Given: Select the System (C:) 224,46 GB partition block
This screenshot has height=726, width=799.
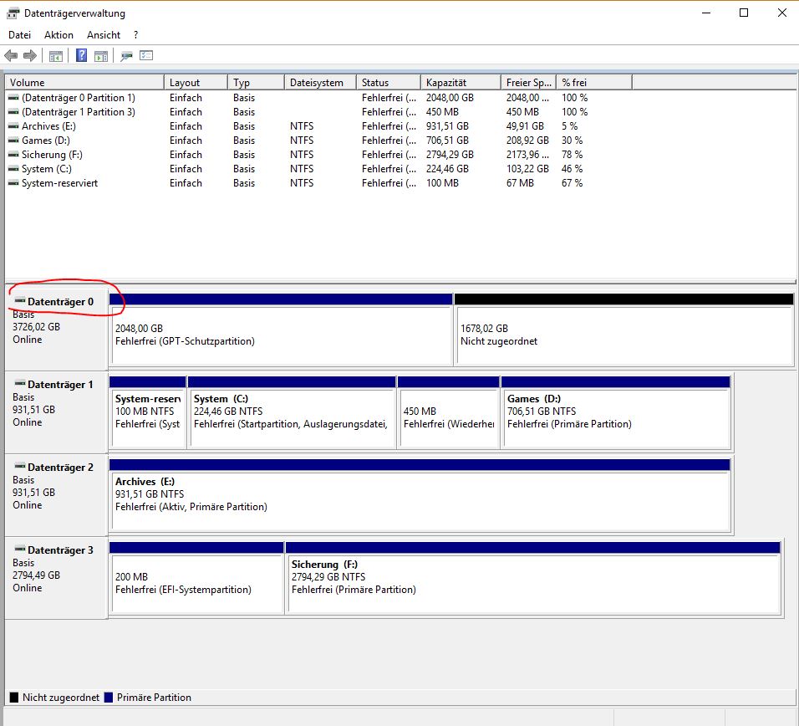Looking at the screenshot, I should pos(292,412).
